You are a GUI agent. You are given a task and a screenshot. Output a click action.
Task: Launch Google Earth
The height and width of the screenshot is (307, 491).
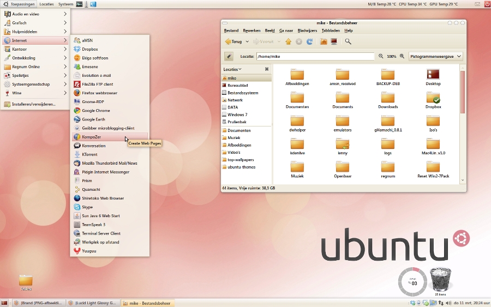(110, 119)
